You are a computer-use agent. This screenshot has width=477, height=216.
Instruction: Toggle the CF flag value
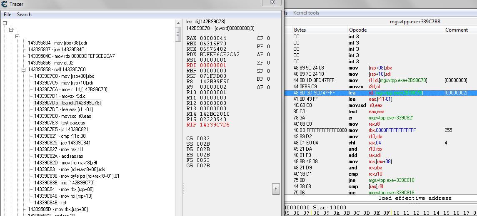pyautogui.click(x=268, y=38)
